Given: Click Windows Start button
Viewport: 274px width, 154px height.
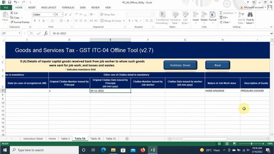Looking at the screenshot, I should pos(5,150).
